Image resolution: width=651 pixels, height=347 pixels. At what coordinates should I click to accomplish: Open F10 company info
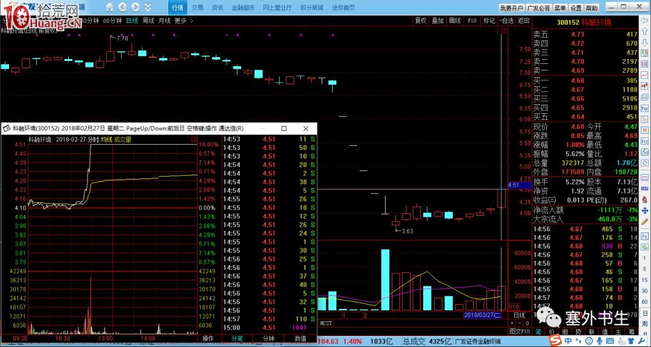coord(471,20)
